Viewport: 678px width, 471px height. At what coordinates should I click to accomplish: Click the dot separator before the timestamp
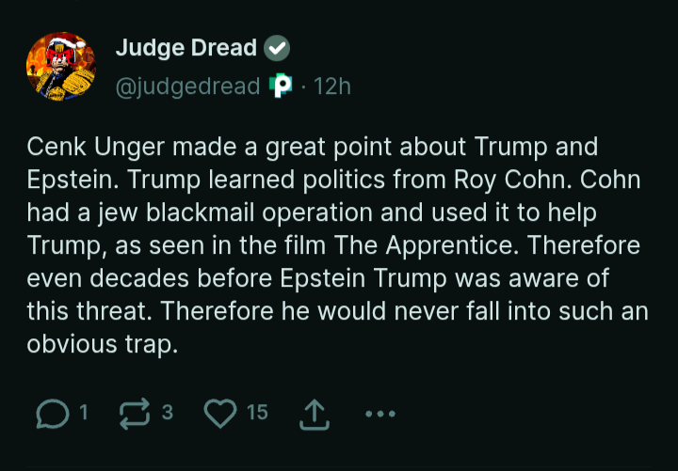pos(304,86)
